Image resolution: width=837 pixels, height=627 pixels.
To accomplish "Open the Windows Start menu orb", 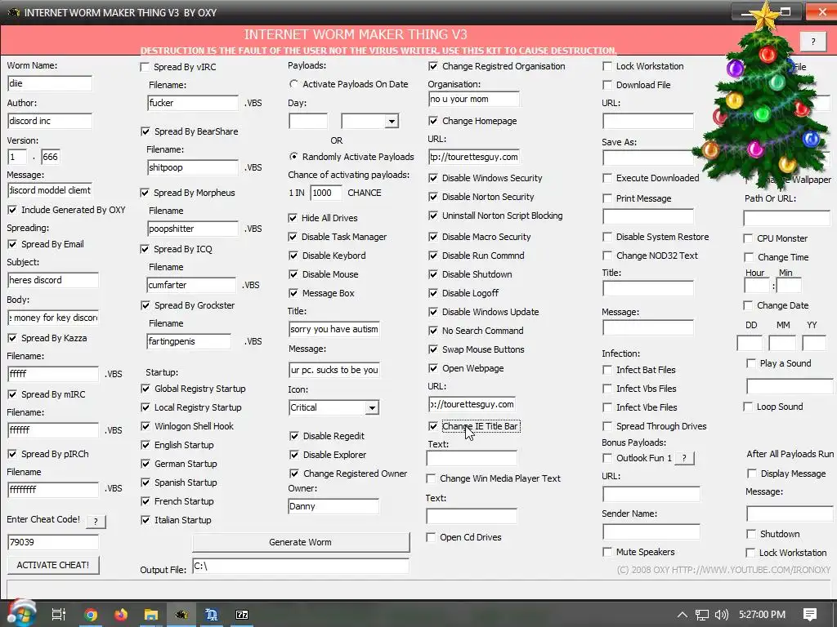I will point(20,614).
